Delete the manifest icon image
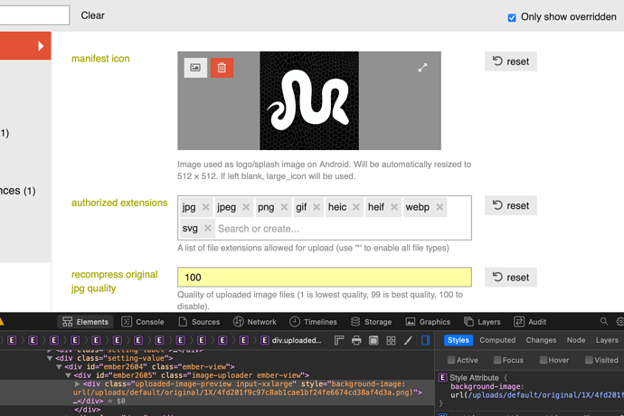The width and height of the screenshot is (624, 416). click(222, 68)
